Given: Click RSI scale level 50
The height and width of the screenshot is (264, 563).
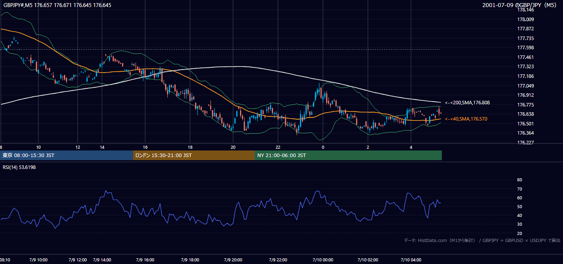Looking at the screenshot, I should pyautogui.click(x=519, y=206).
